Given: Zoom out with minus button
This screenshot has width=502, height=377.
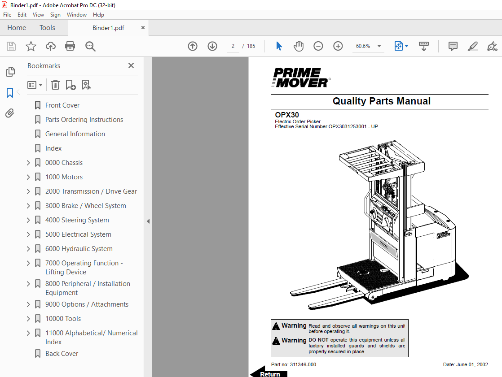Looking at the screenshot, I should (318, 46).
